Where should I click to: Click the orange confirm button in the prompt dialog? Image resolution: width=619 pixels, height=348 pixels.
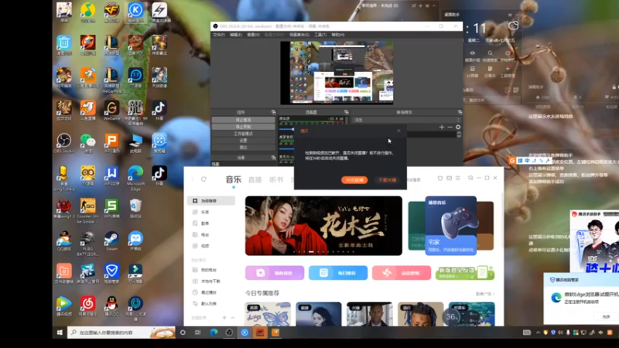pyautogui.click(x=354, y=180)
